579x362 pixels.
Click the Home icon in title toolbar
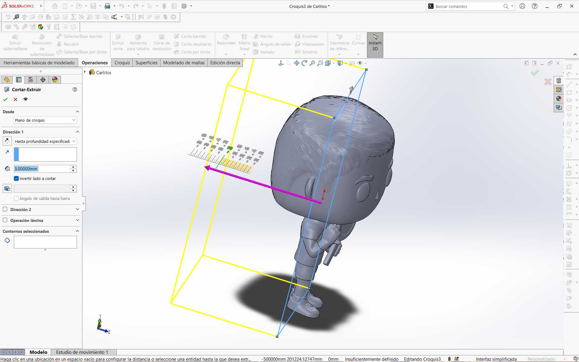point(55,6)
